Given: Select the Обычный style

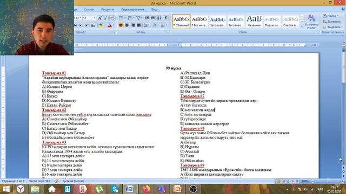Looking at the screenshot, I should [181, 22].
